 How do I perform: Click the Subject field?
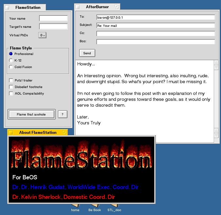[x=156, y=26]
